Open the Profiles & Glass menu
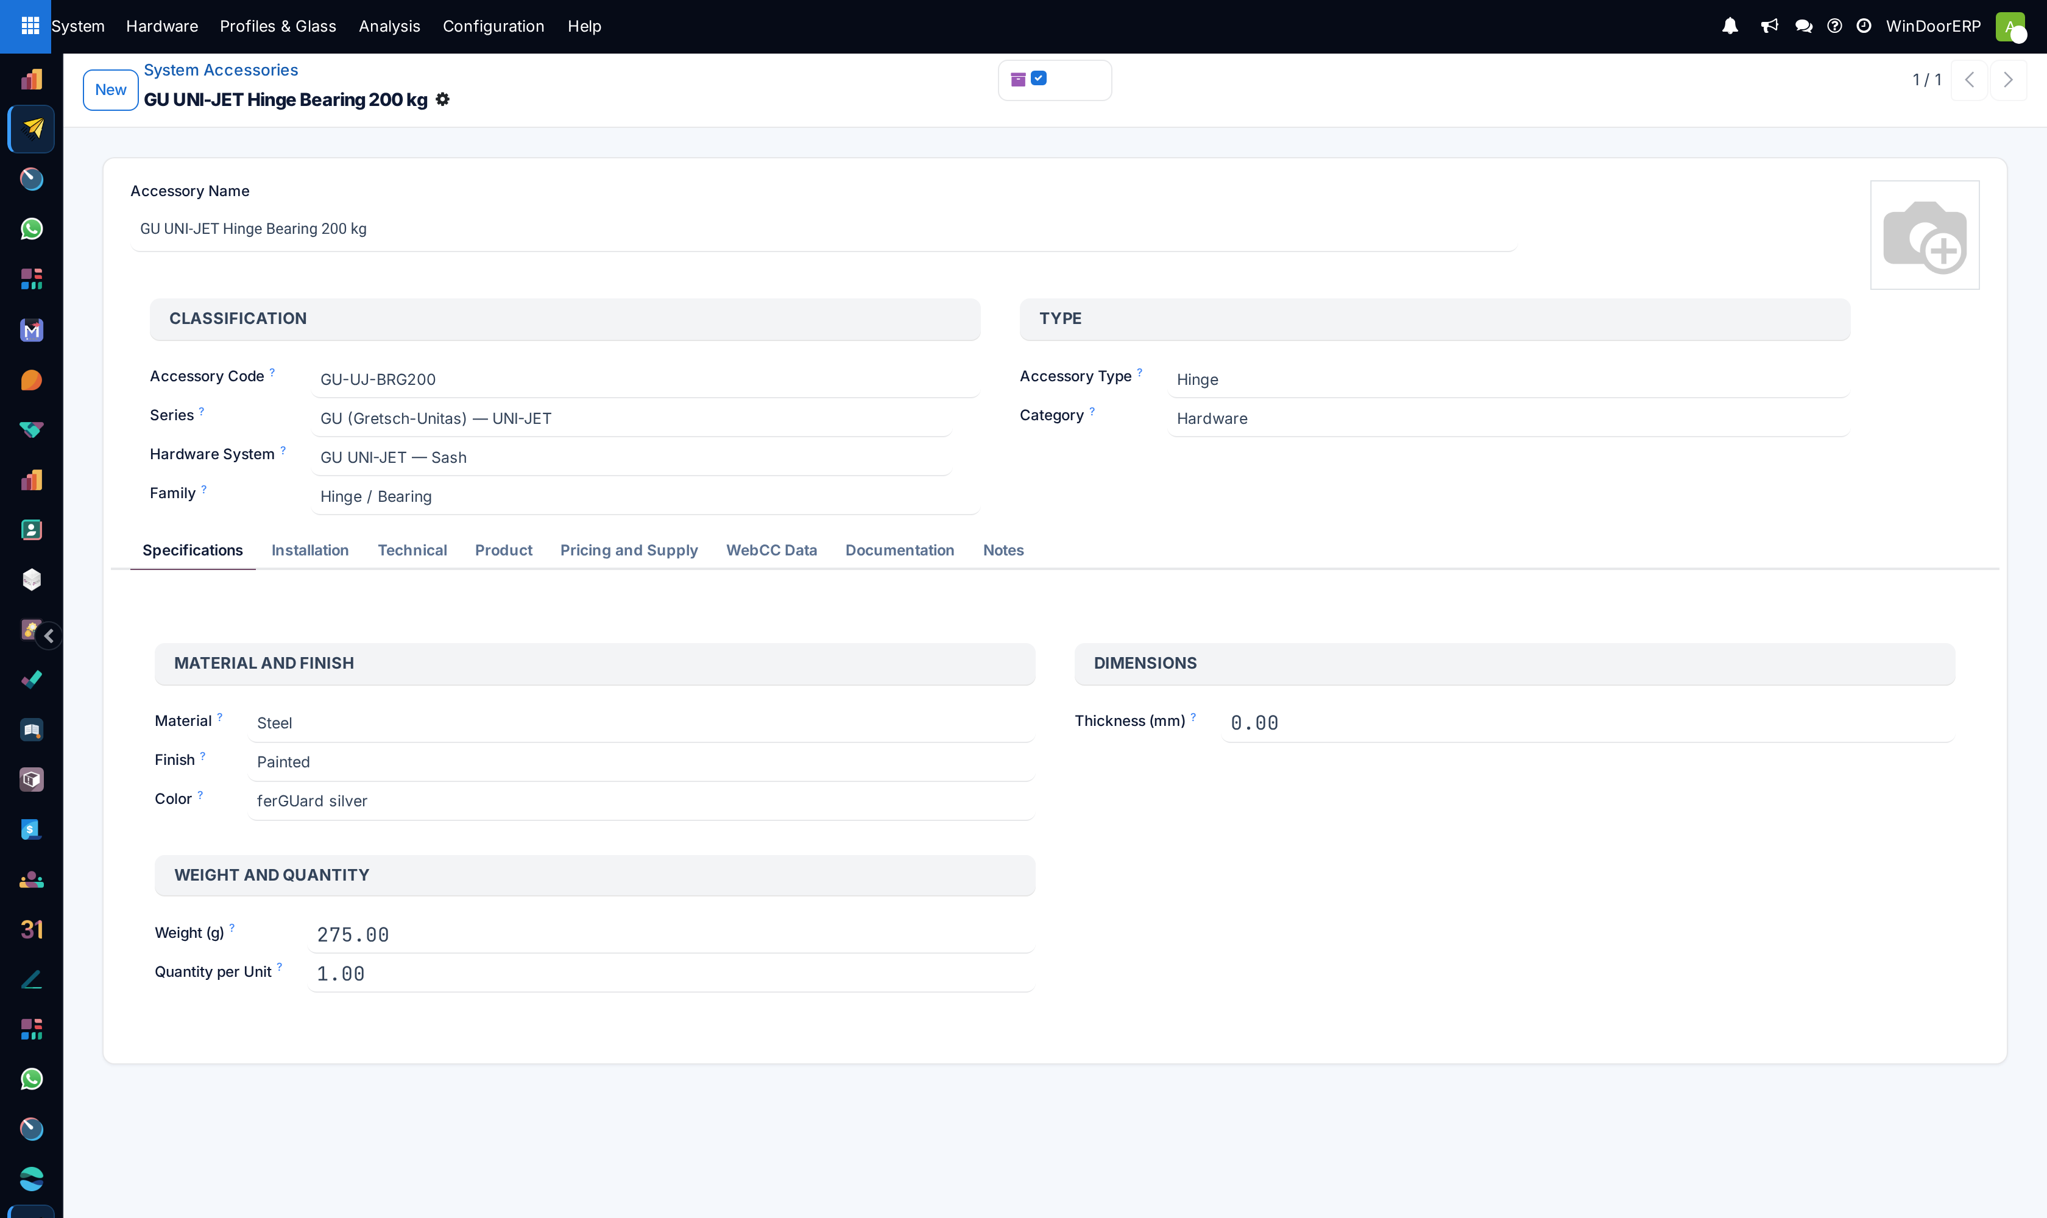 [278, 26]
